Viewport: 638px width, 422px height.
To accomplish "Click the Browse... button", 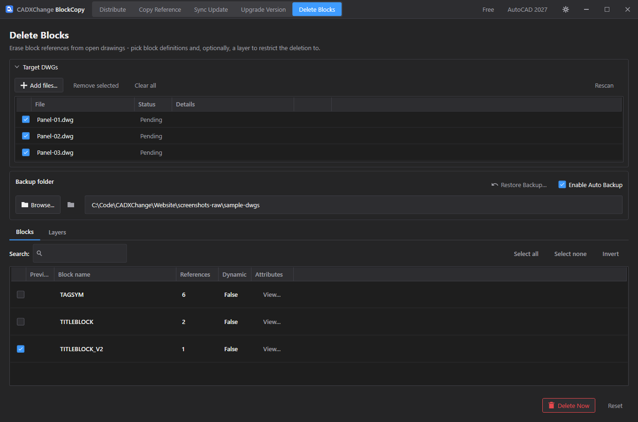I will (x=38, y=205).
